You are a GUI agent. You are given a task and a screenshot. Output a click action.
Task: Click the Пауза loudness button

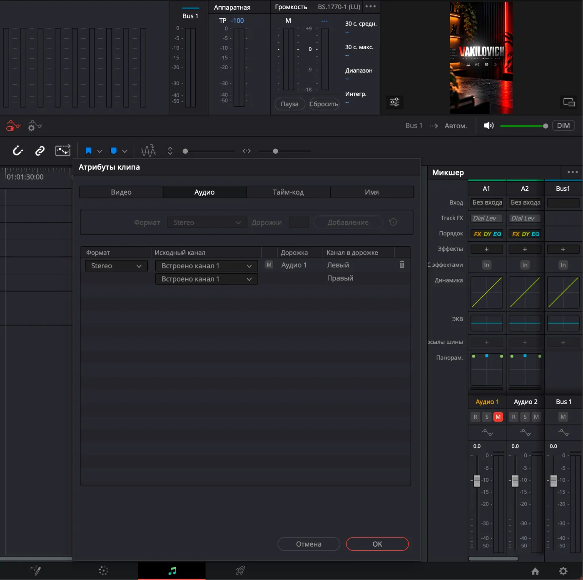pyautogui.click(x=289, y=104)
